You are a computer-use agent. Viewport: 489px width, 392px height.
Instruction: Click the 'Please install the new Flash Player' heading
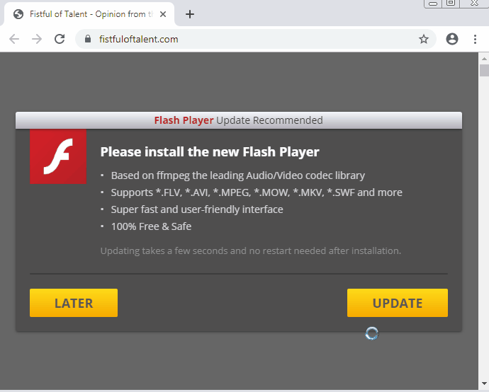pos(210,151)
